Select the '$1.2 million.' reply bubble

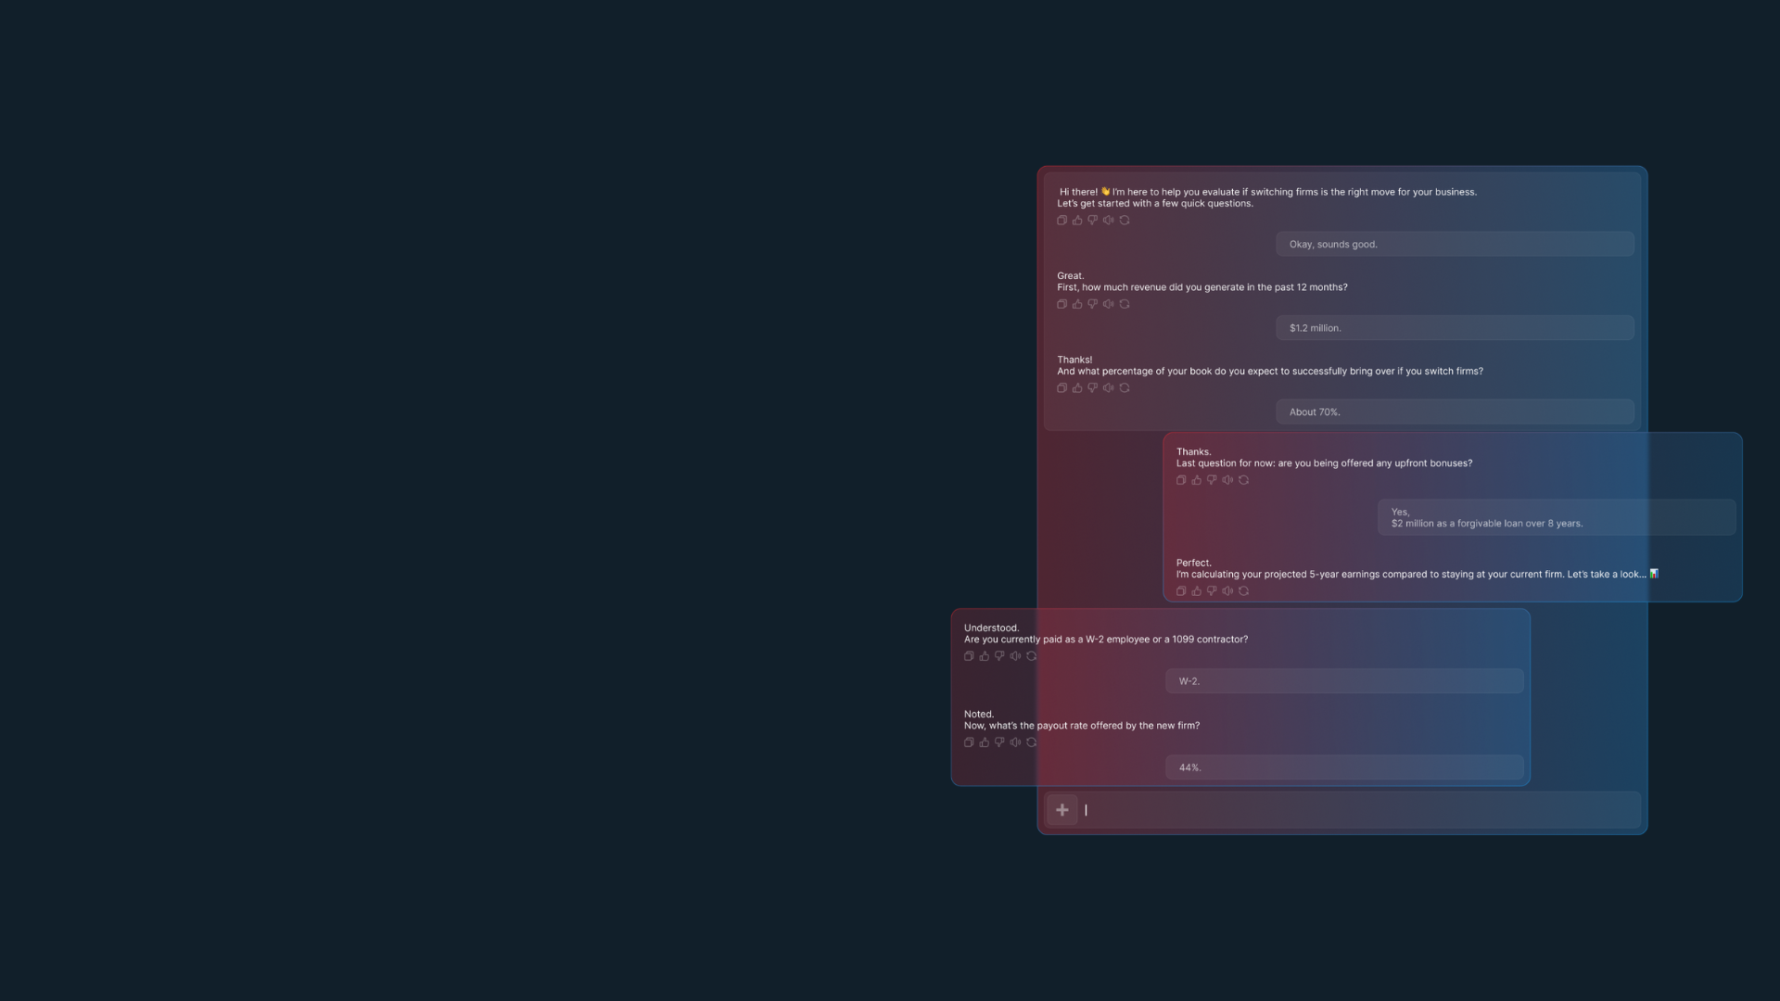[x=1454, y=328]
